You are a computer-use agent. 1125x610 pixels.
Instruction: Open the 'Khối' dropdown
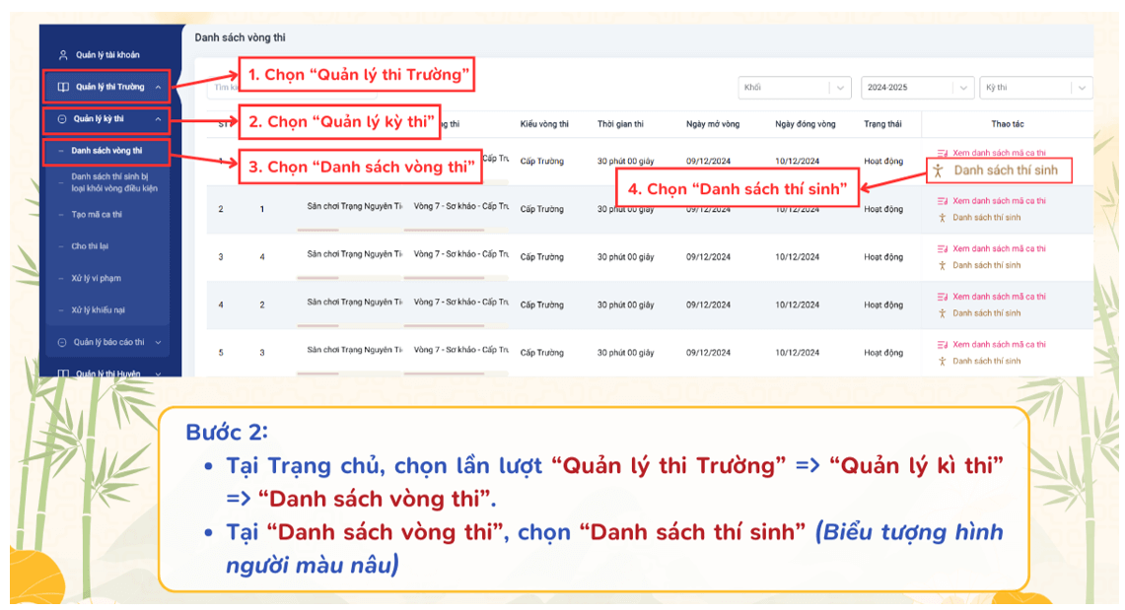[795, 87]
